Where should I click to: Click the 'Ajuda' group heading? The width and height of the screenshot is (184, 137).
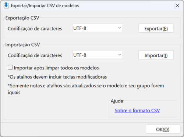click(x=117, y=101)
